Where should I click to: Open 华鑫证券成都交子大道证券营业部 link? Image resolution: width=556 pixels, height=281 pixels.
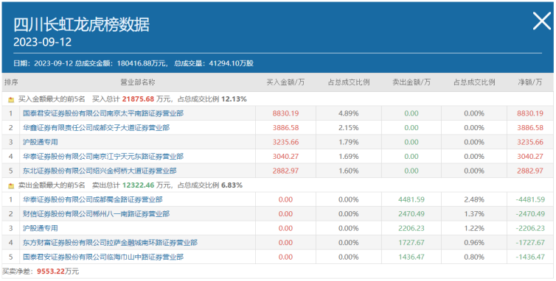(x=96, y=128)
